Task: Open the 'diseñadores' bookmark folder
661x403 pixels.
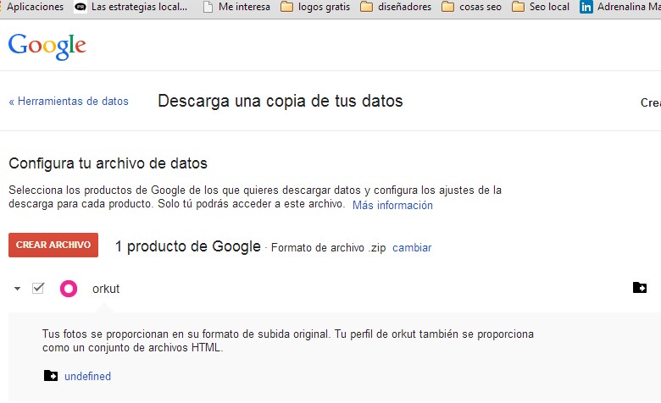Action: 396,7
